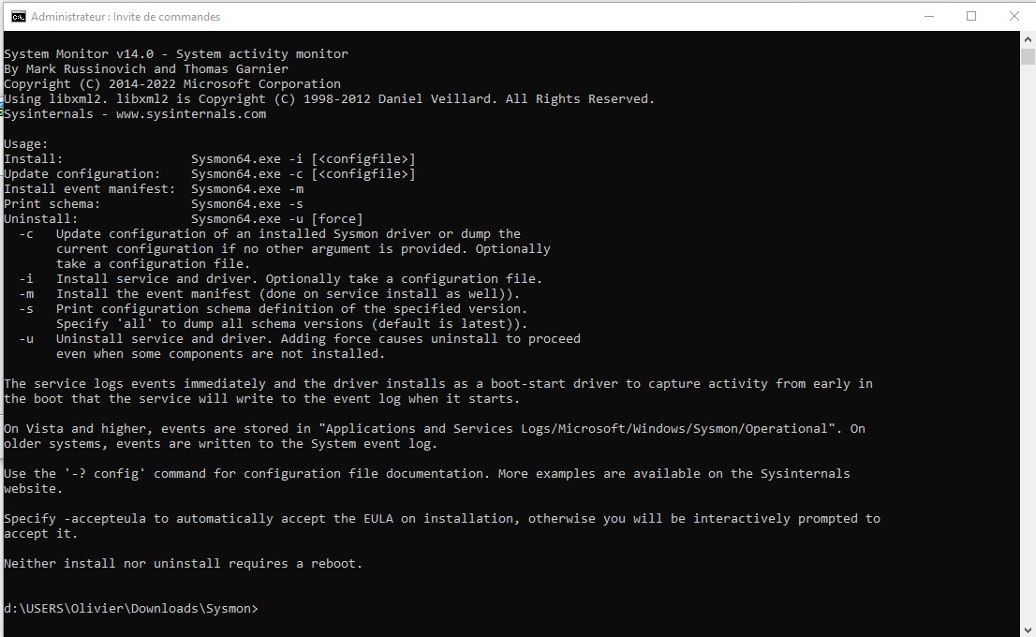Click the scrollbar up arrow
Image resolution: width=1036 pixels, height=637 pixels.
1028,39
